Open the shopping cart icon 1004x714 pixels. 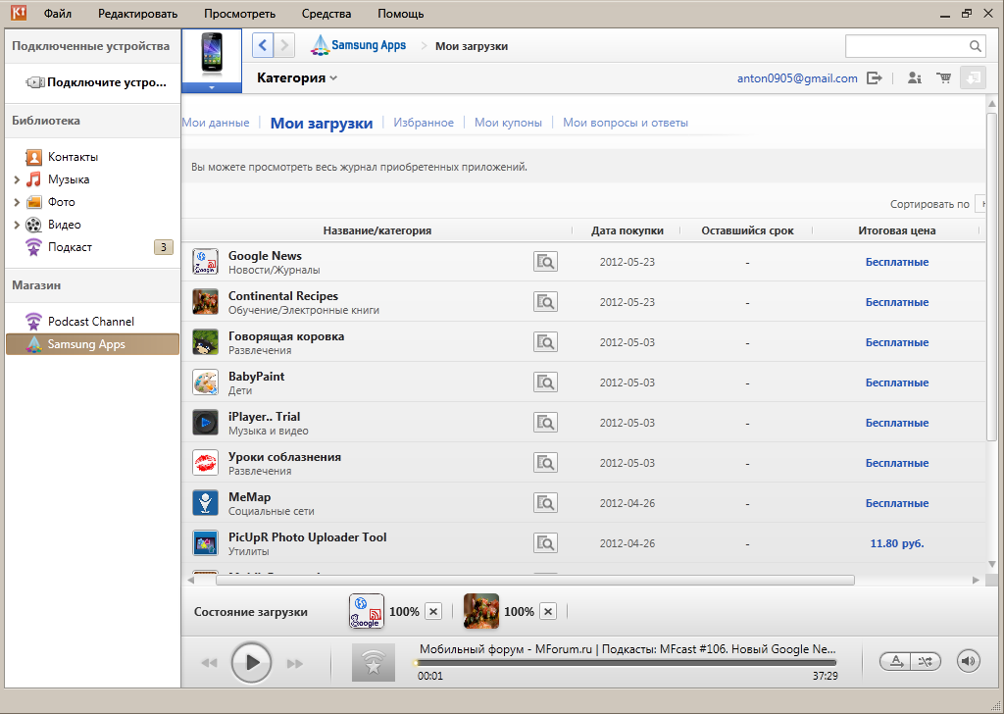point(943,78)
